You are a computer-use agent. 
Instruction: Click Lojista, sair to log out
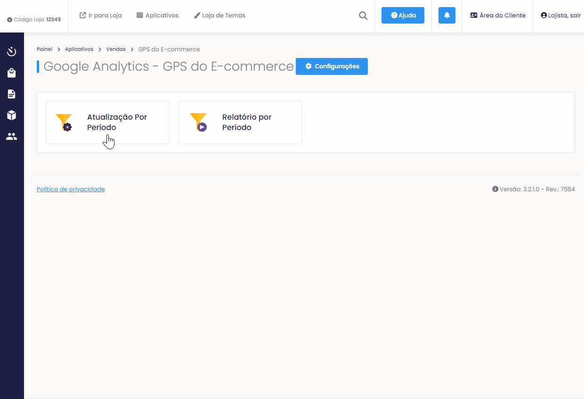click(561, 15)
